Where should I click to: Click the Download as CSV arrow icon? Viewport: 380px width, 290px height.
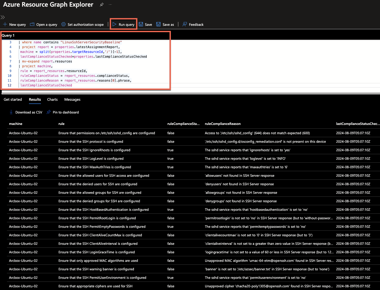(x=11, y=112)
